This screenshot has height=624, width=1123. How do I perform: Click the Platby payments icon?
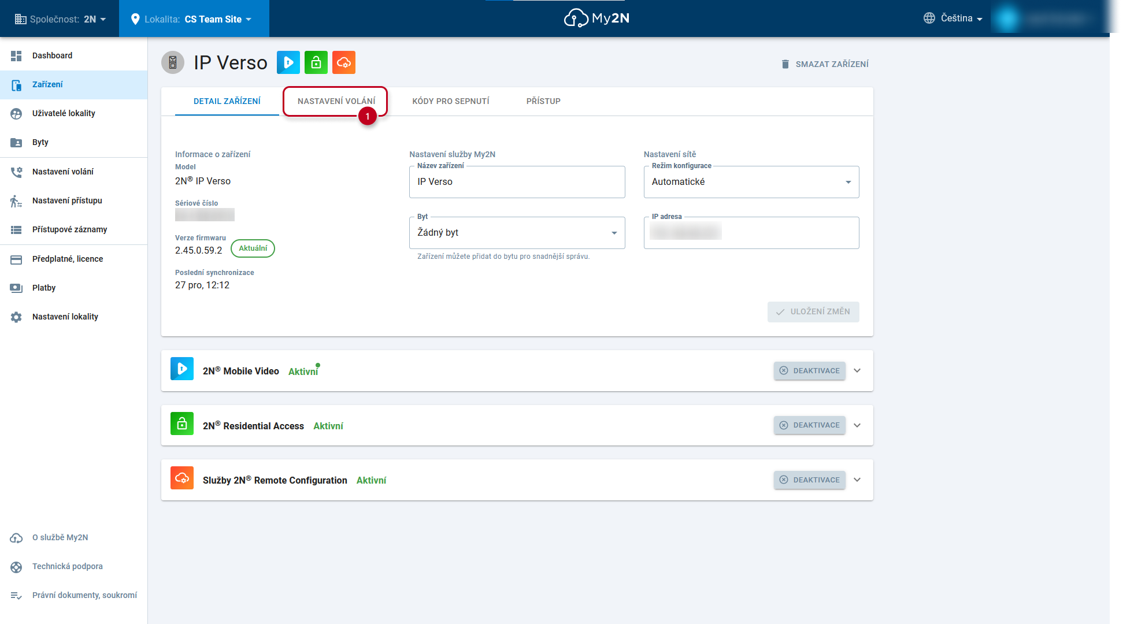[16, 288]
